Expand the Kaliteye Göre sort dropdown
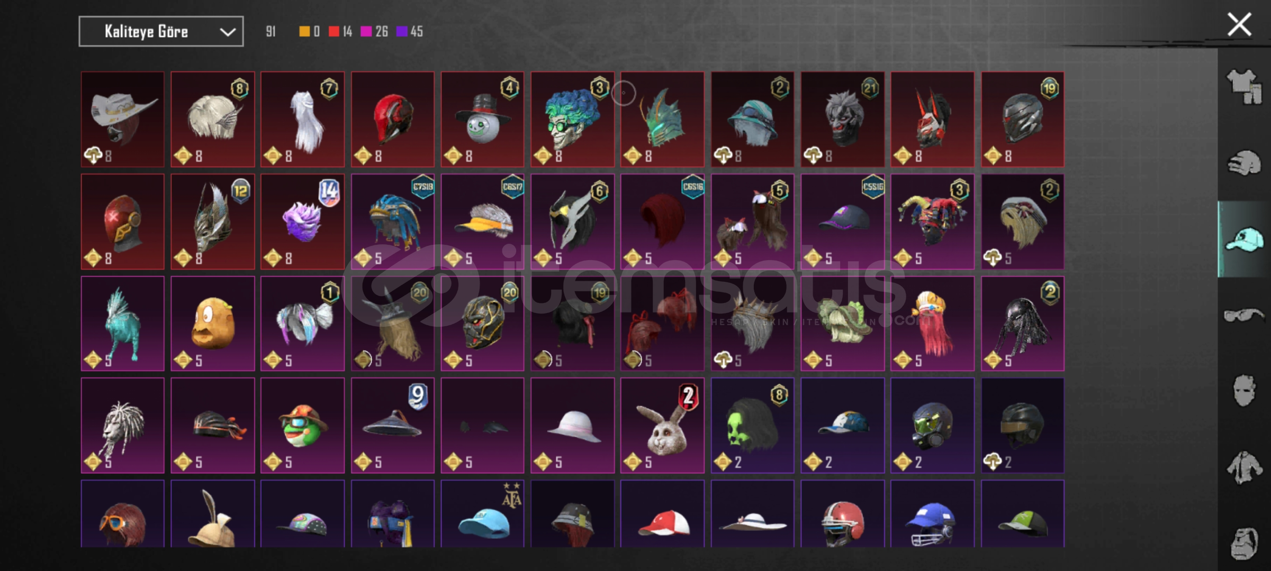Image resolution: width=1271 pixels, height=571 pixels. (x=161, y=31)
